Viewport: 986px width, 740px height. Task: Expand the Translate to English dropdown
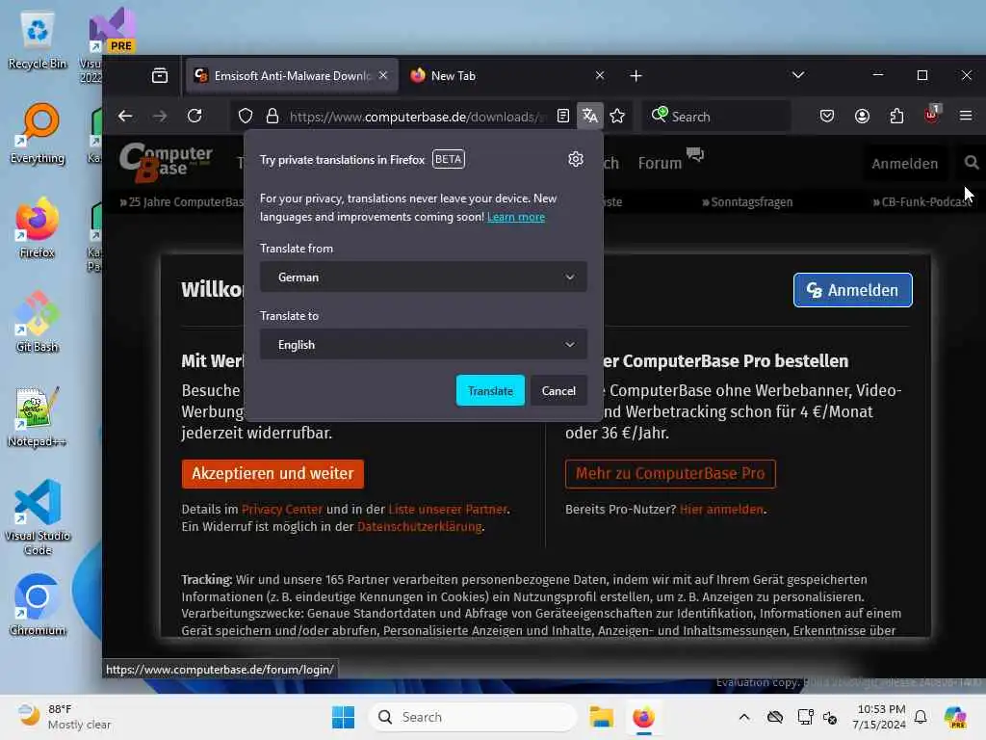pos(424,344)
